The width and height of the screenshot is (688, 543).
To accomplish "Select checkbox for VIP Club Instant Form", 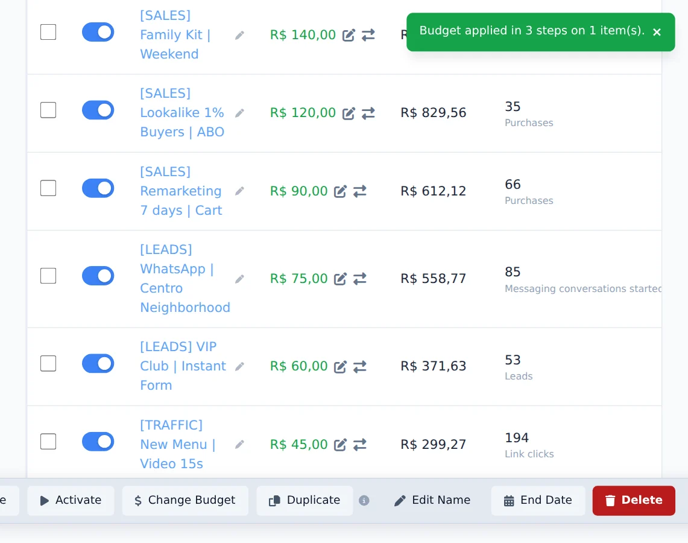I will 48,363.
